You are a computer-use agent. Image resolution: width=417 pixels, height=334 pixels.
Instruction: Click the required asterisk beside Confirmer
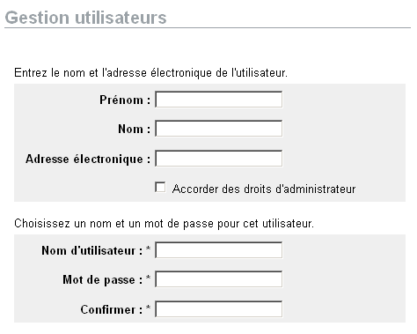click(148, 308)
